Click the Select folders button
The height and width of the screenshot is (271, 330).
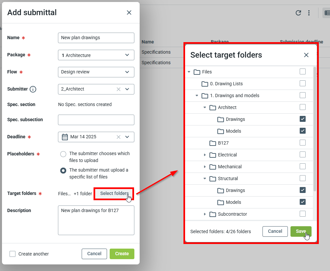114,194
